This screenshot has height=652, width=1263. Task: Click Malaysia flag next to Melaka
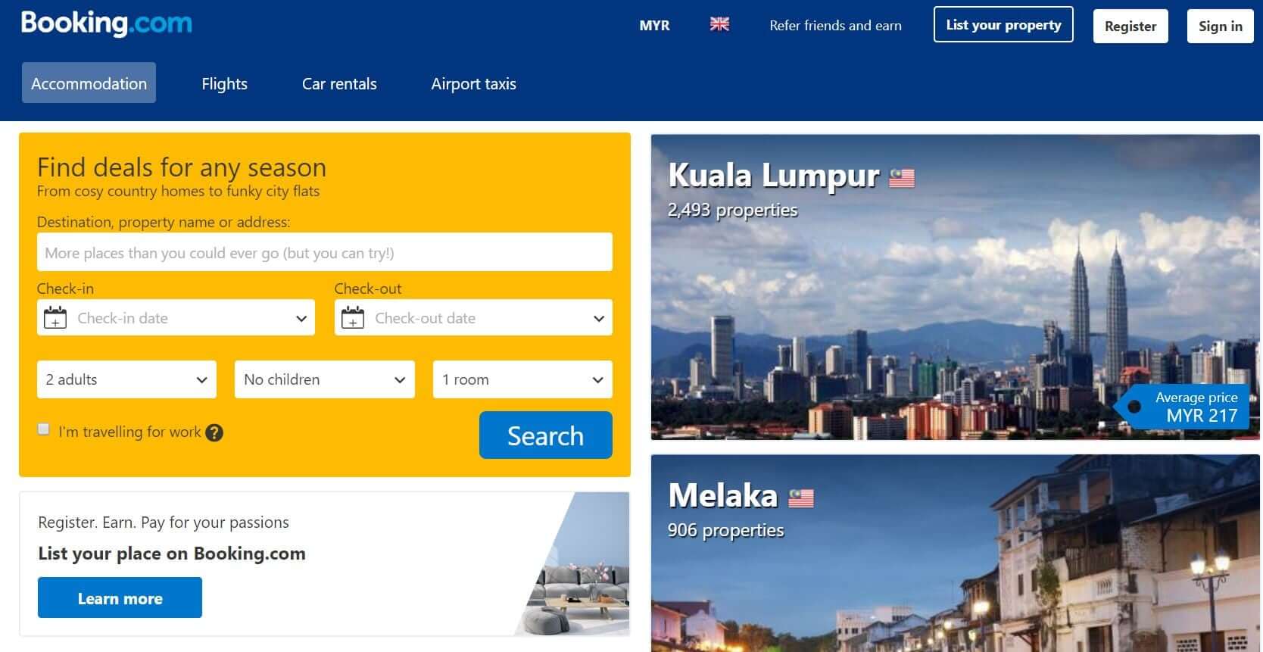click(801, 498)
